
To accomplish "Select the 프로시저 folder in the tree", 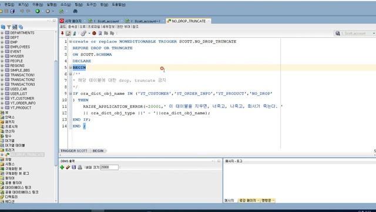I will click(11, 127).
